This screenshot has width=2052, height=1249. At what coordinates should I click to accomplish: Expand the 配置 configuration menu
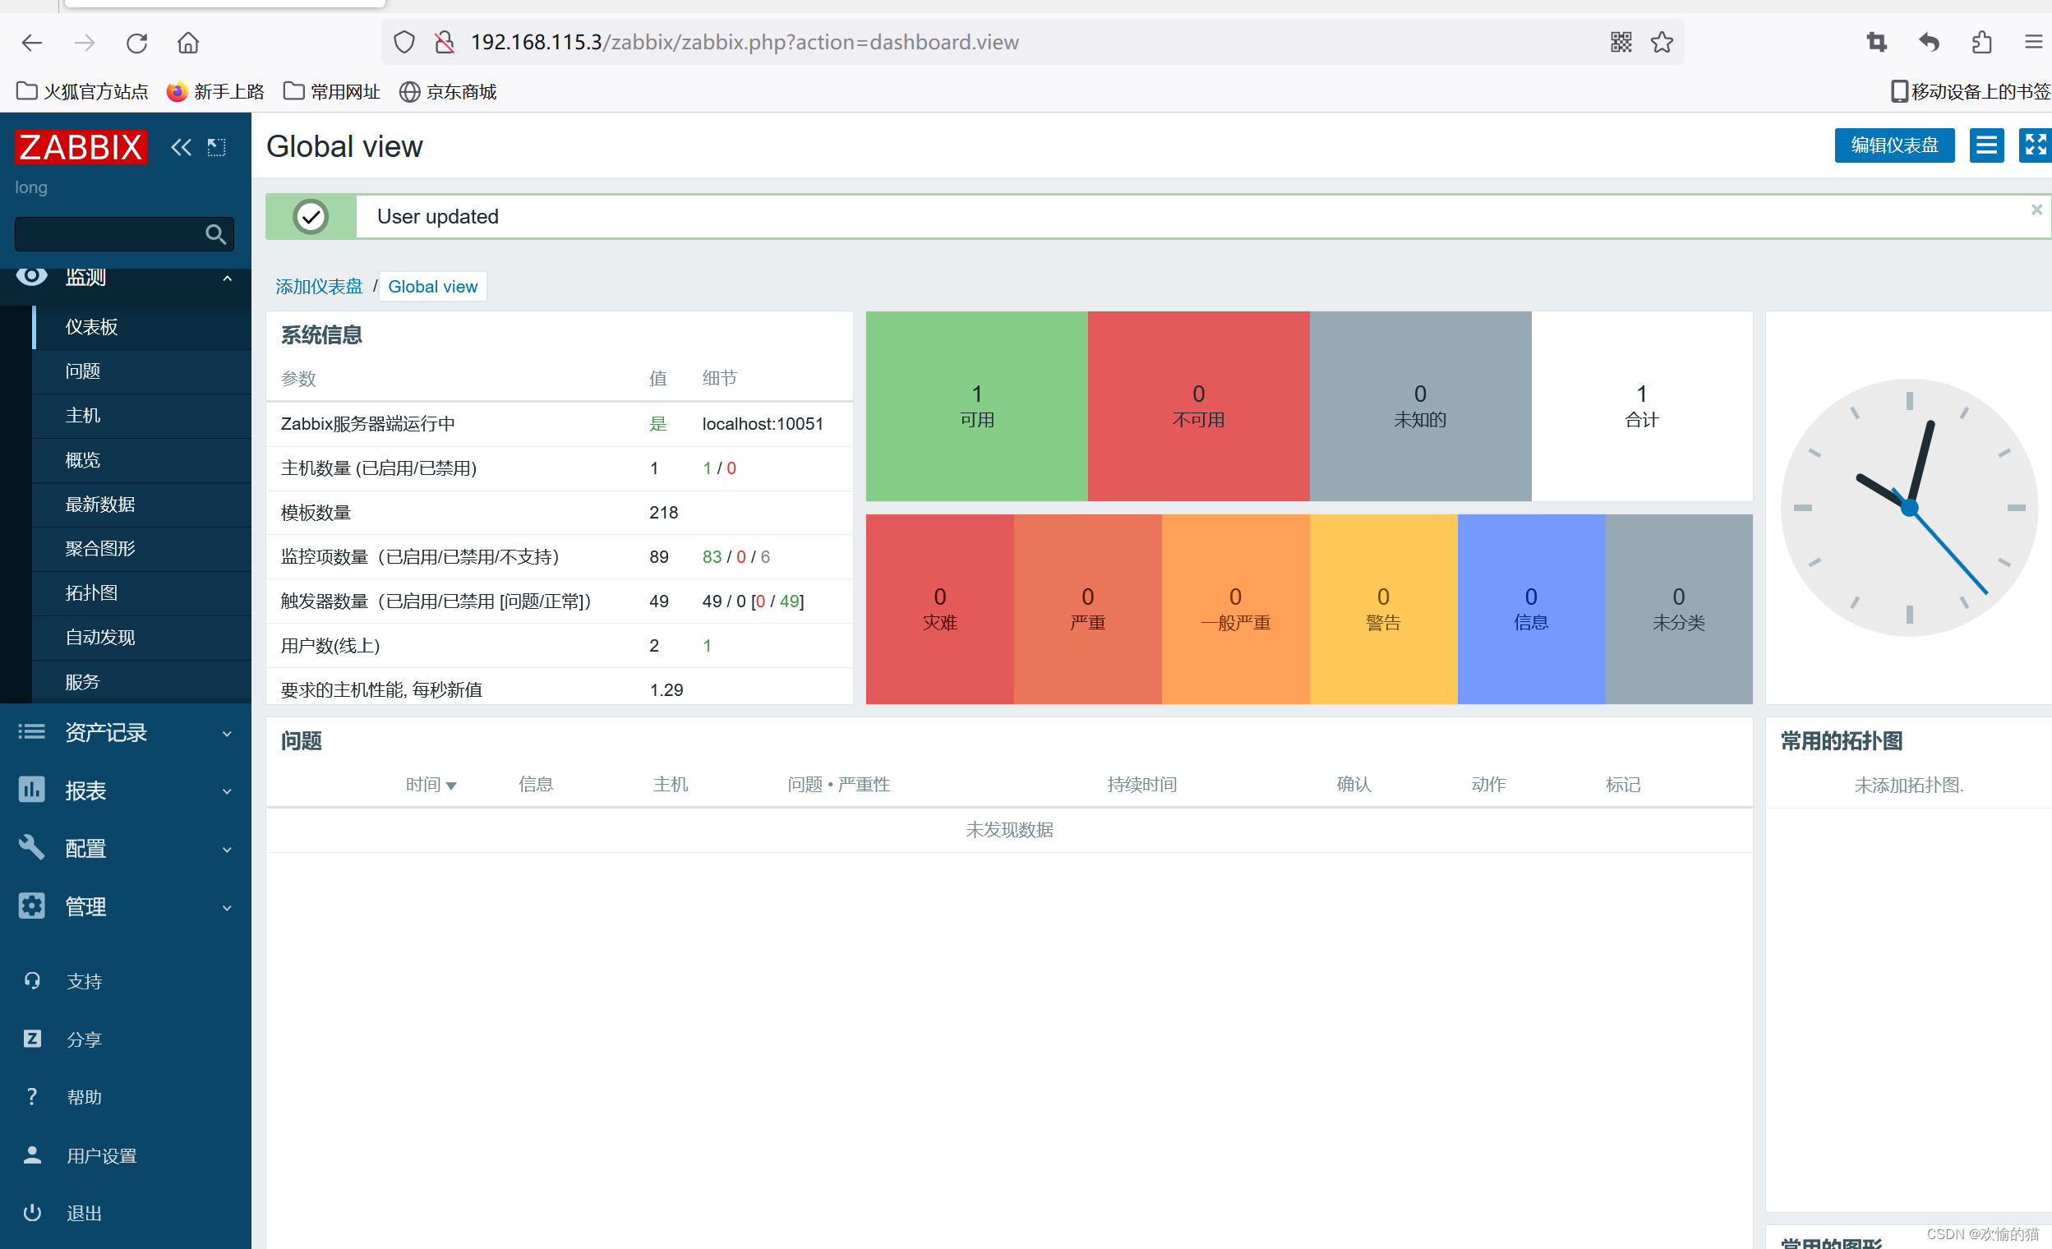pyautogui.click(x=125, y=850)
